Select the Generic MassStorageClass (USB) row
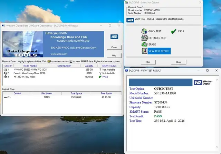The image size is (221, 154). coord(62,73)
